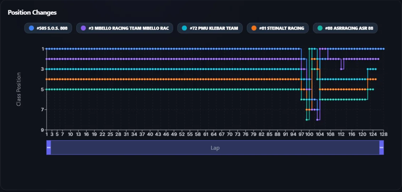402x192 pixels.
Task: Click green data point at position 8 near lap 99
Action: 306,120
